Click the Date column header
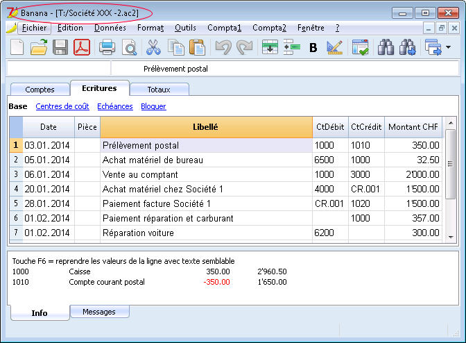This screenshot has width=466, height=343. (49, 127)
